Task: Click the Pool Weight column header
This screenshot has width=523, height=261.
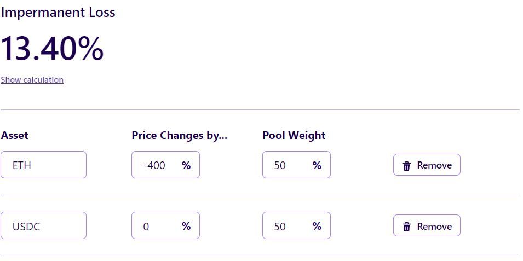Action: 294,135
